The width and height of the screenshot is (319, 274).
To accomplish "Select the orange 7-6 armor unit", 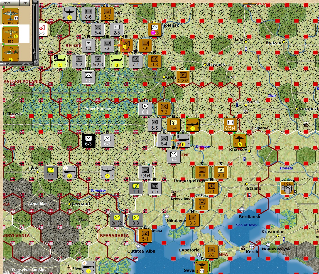I will [145, 45].
